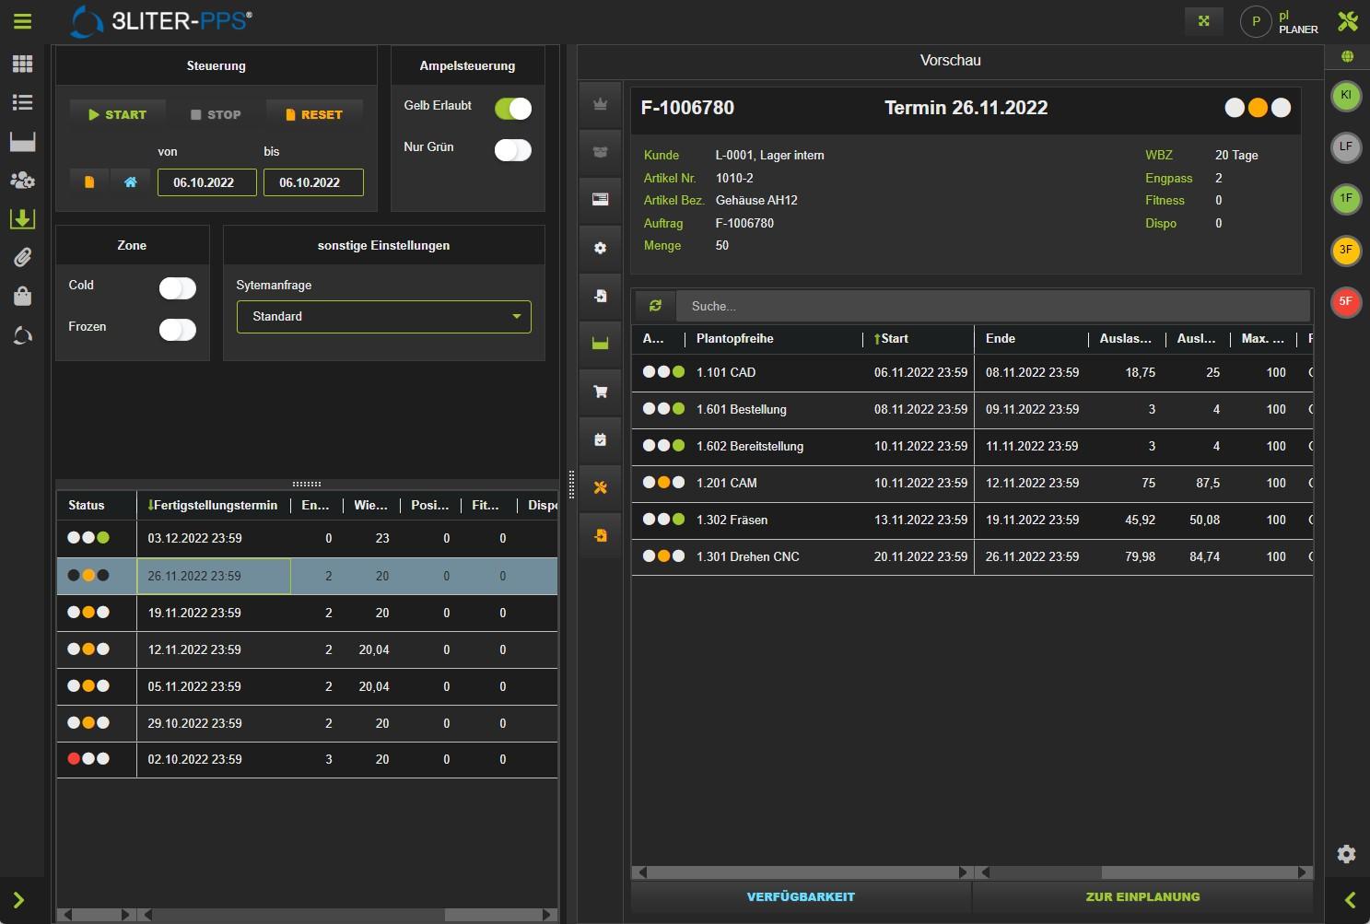Select the row dated 19.11.2022 23:59

307,613
